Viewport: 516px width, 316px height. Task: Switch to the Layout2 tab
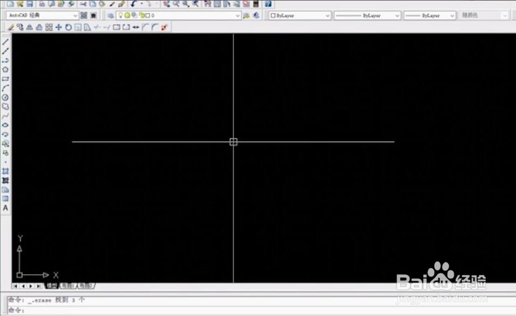(x=85, y=286)
